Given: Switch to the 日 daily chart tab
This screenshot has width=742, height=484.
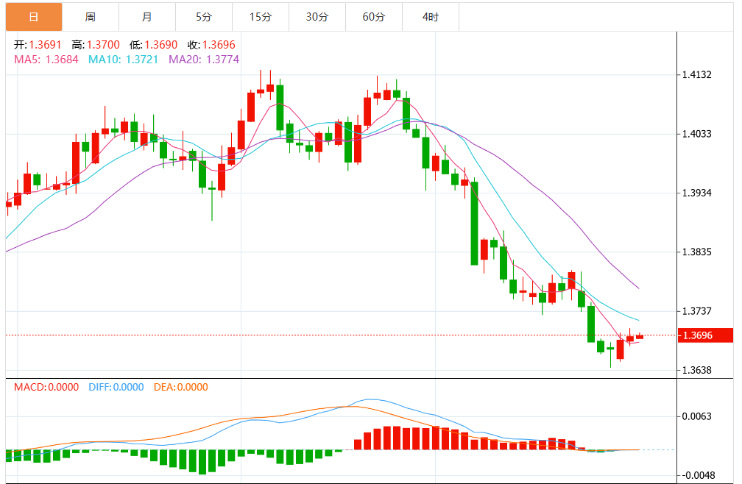Looking at the screenshot, I should 34,16.
